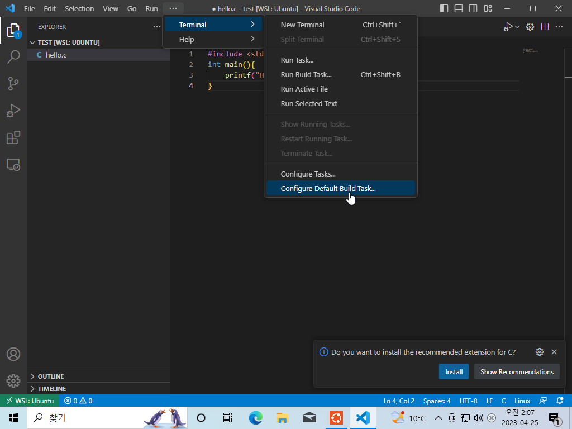Open Microsoft Edge from taskbar
Screen dimensions: 572x429
click(x=256, y=418)
